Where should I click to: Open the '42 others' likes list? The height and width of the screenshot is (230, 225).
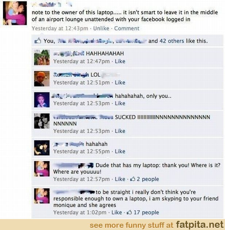tap(172, 41)
